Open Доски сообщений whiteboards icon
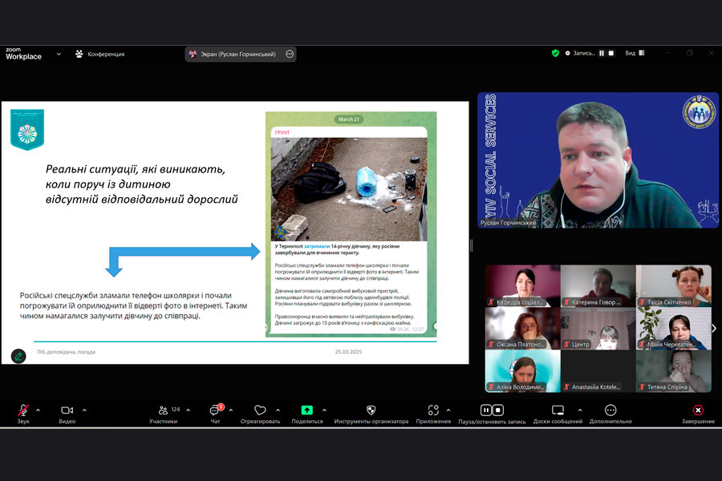The height and width of the screenshot is (481, 722). [x=558, y=410]
